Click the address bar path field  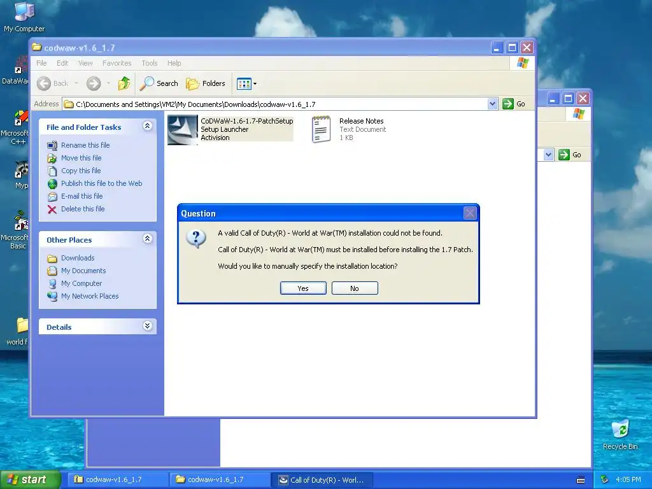275,104
